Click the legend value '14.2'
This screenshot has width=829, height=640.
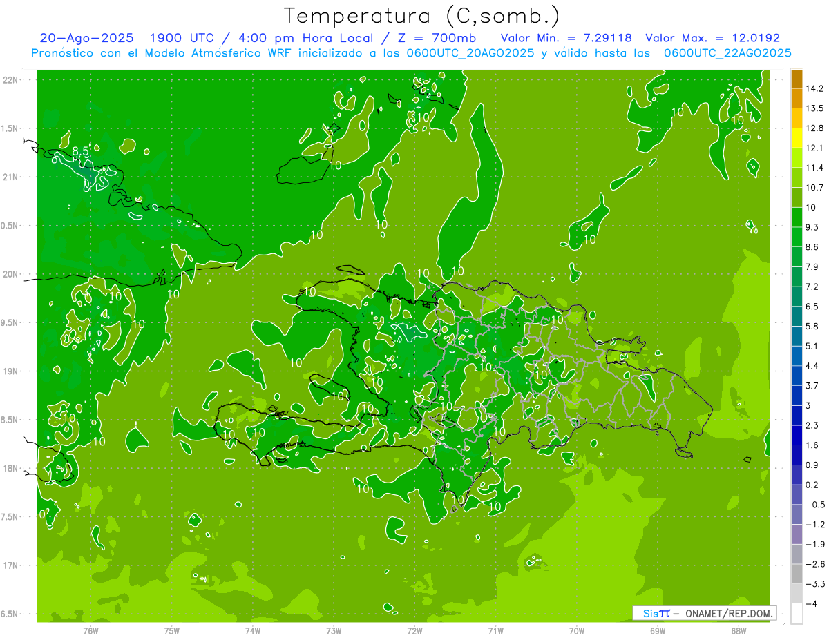coord(814,88)
